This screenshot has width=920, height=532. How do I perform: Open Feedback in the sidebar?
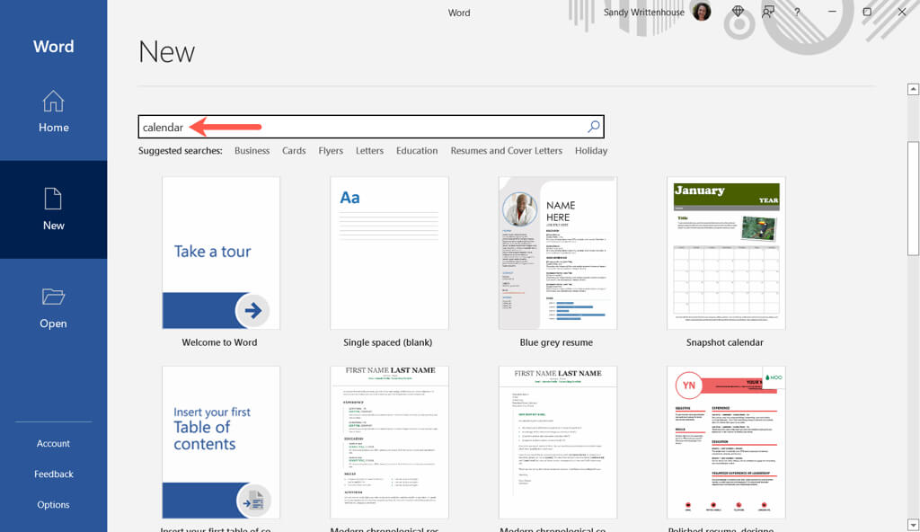click(53, 474)
